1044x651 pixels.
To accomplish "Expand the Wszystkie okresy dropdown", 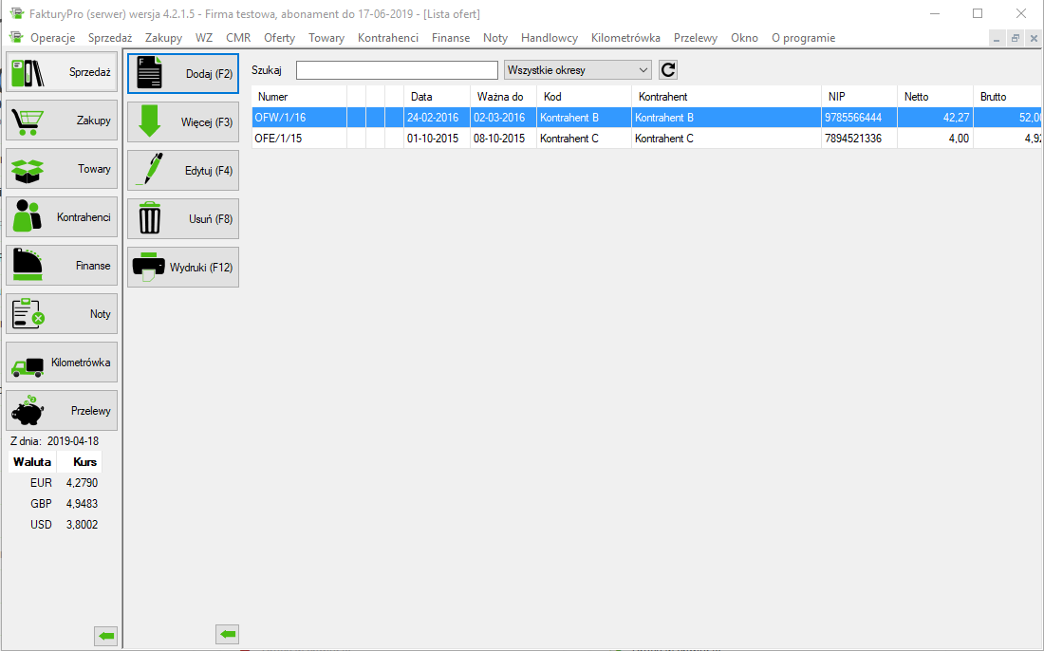I will pyautogui.click(x=578, y=70).
